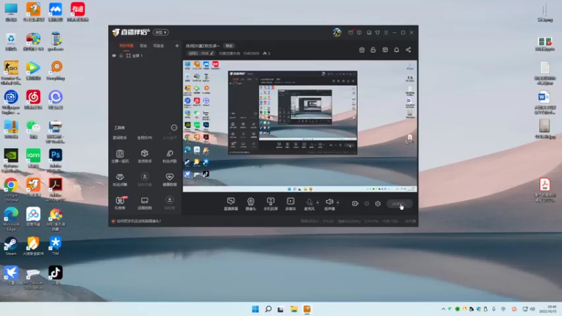562x316 pixels.
Task: Mute the microphone icon in bottom bar
Action: 309,204
